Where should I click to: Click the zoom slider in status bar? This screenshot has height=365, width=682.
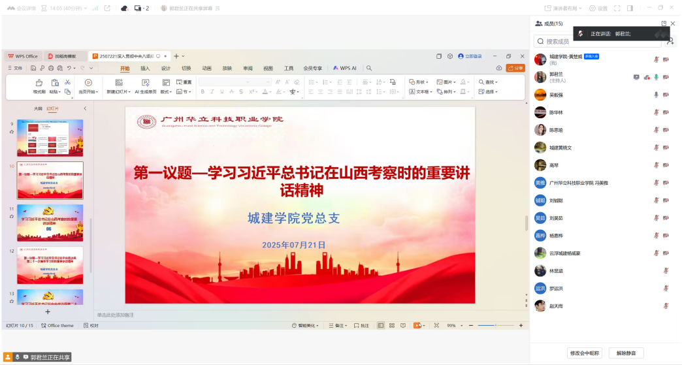pyautogui.click(x=495, y=325)
